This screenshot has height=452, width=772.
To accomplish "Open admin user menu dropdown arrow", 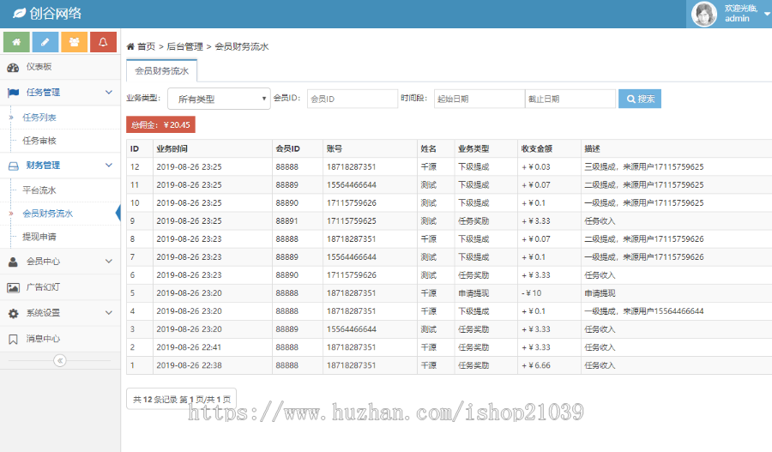I will pyautogui.click(x=766, y=14).
